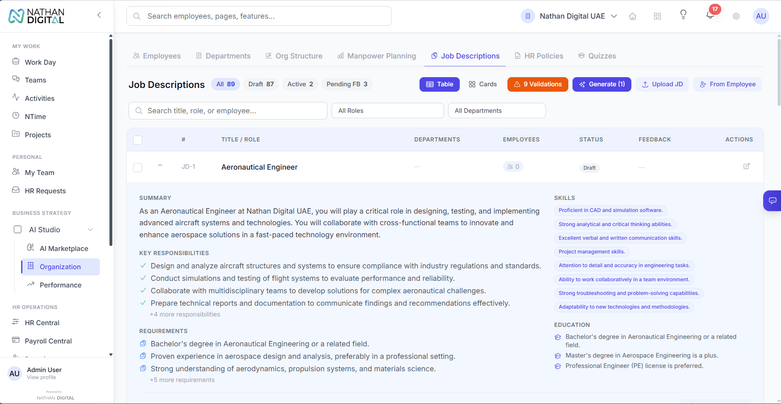
Task: Collapse the JD-1 row details chevron
Action: tap(160, 165)
